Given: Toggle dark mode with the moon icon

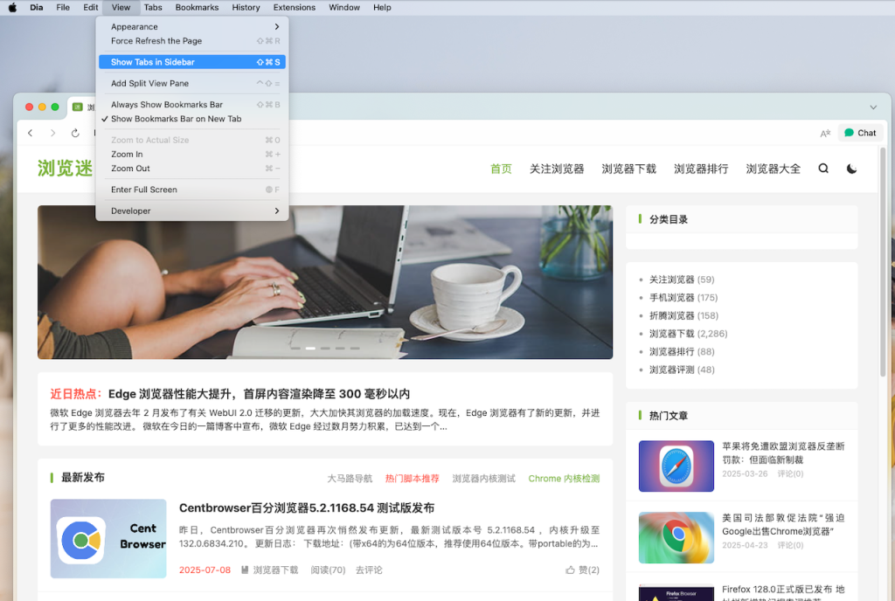Looking at the screenshot, I should pos(851,169).
